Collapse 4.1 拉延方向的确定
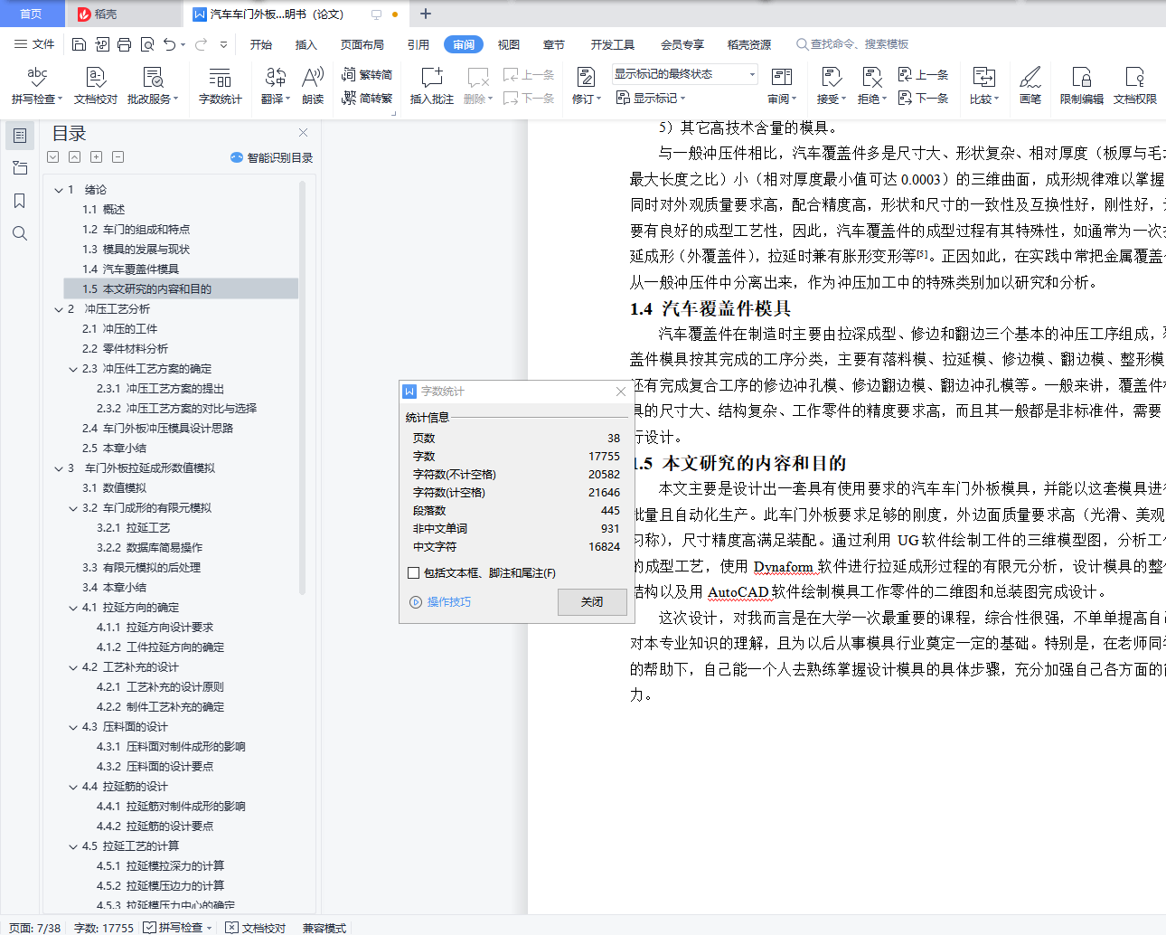This screenshot has width=1166, height=935. (x=73, y=608)
